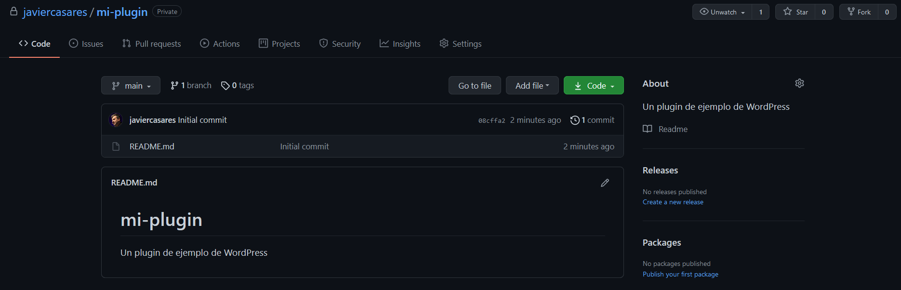Open Initial commit link in README.md row
901x290 pixels.
coord(305,146)
